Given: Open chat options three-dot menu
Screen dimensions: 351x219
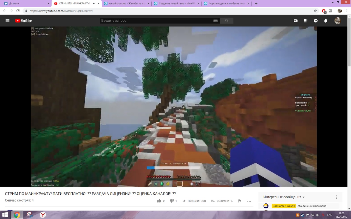Looking at the screenshot, I should pyautogui.click(x=336, y=197).
